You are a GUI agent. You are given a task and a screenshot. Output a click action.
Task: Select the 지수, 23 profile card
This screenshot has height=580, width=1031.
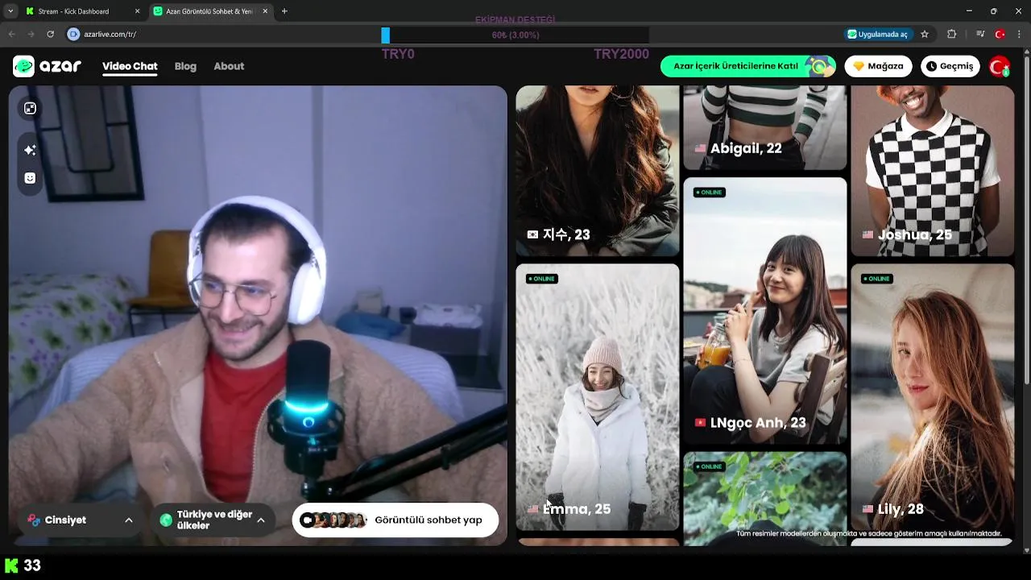click(x=597, y=171)
